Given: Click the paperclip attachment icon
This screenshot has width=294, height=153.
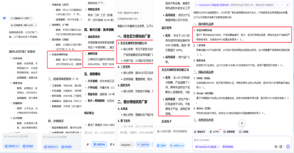Looking at the screenshot, I should click(88, 144).
